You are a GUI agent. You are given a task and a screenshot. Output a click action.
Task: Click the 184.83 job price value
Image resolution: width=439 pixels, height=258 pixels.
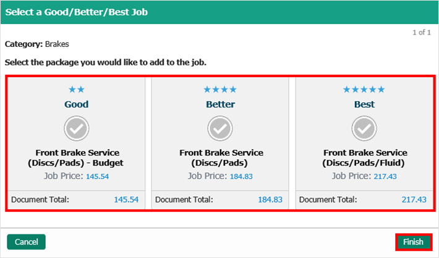pyautogui.click(x=241, y=177)
